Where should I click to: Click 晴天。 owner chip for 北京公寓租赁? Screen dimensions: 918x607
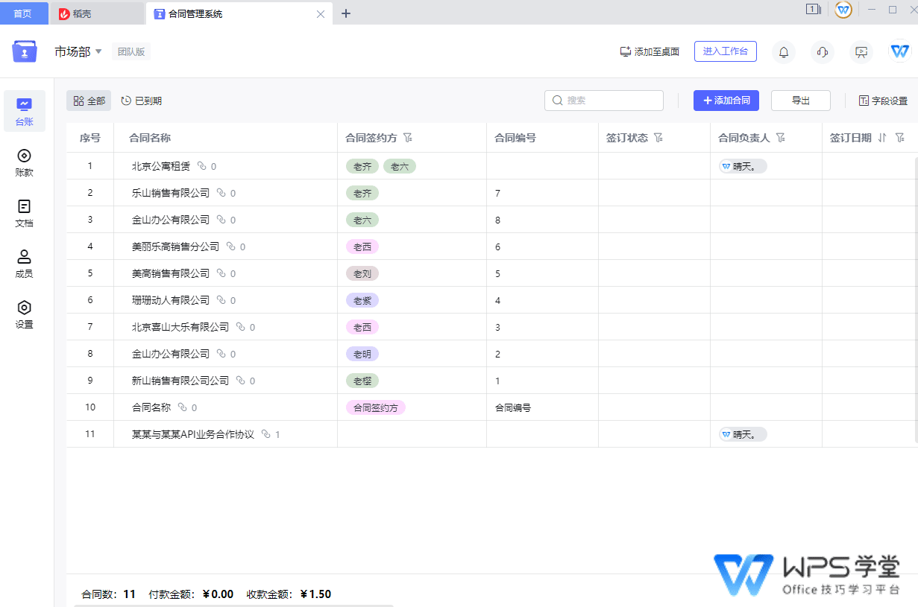click(x=743, y=166)
